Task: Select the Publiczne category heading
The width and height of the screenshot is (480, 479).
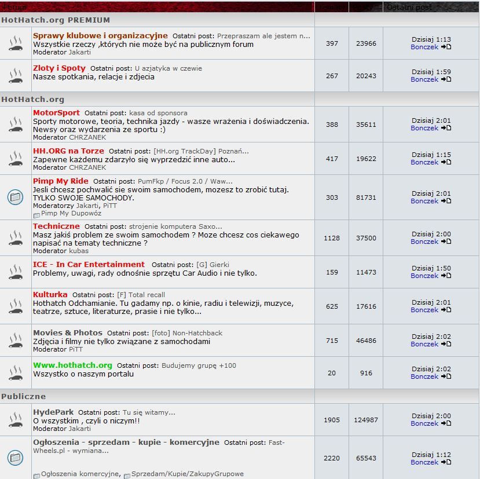Action: pyautogui.click(x=24, y=397)
